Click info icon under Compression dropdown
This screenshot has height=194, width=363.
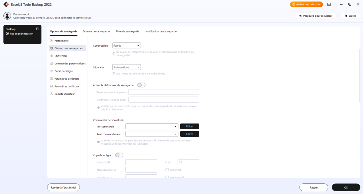click(x=114, y=53)
